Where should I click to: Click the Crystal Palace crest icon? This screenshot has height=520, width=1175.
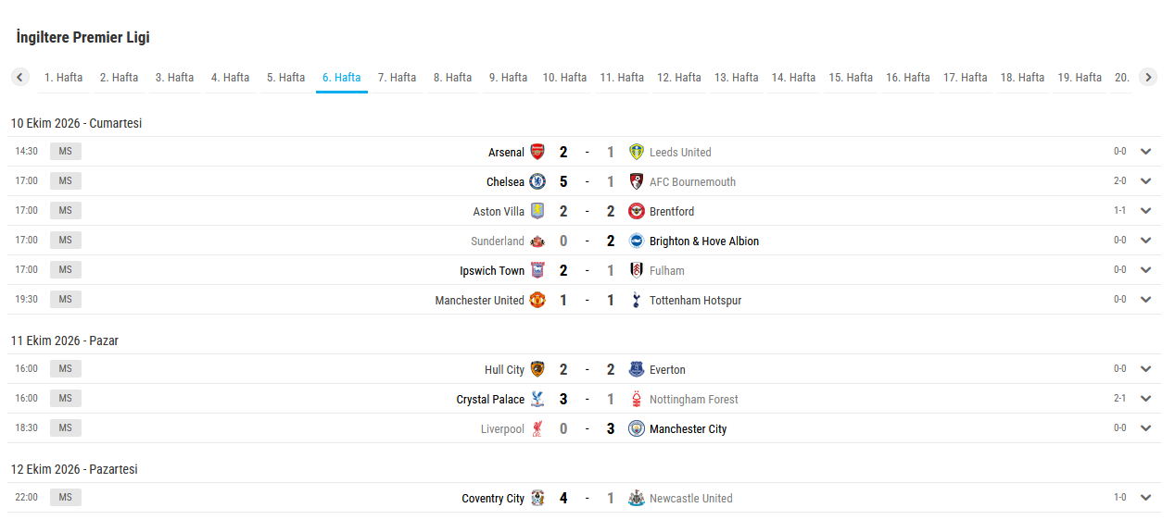(537, 399)
